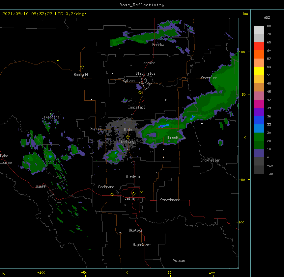
Task: Click the yellow V marker northwest of RockyMH
Action: click(58, 61)
